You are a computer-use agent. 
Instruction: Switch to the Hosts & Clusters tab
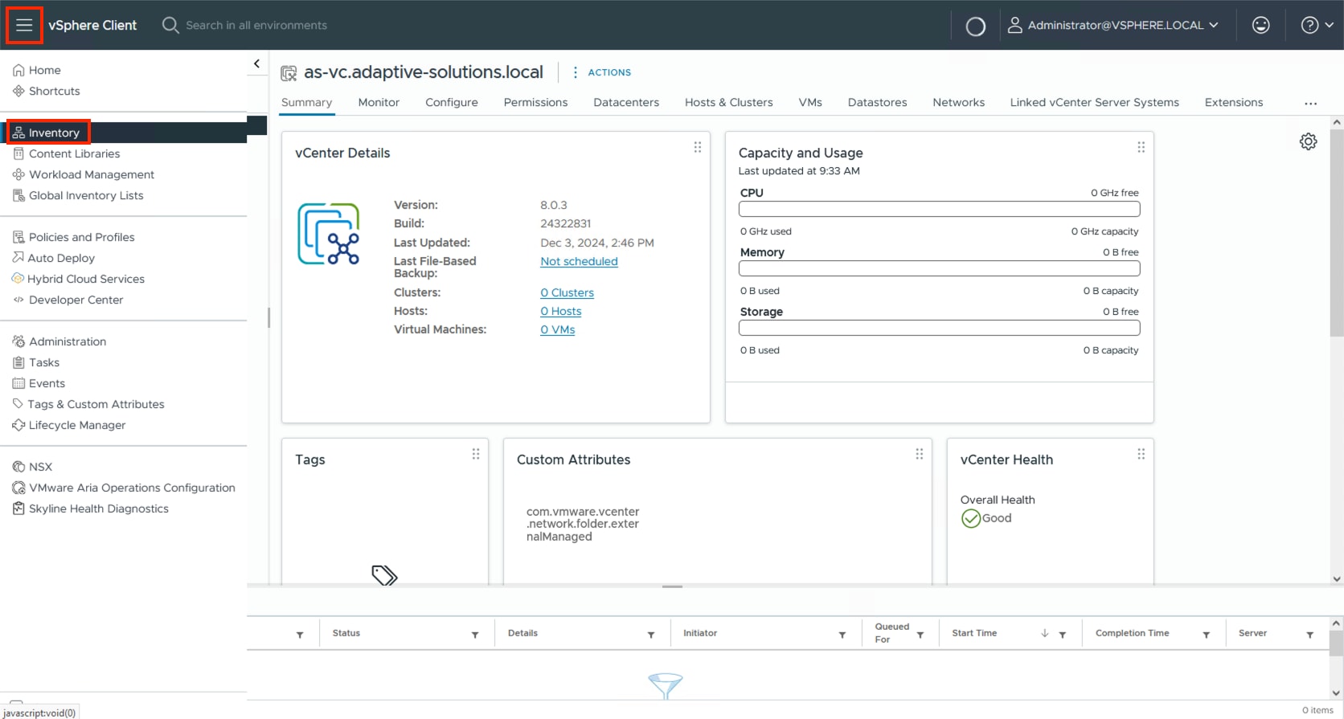click(x=729, y=102)
